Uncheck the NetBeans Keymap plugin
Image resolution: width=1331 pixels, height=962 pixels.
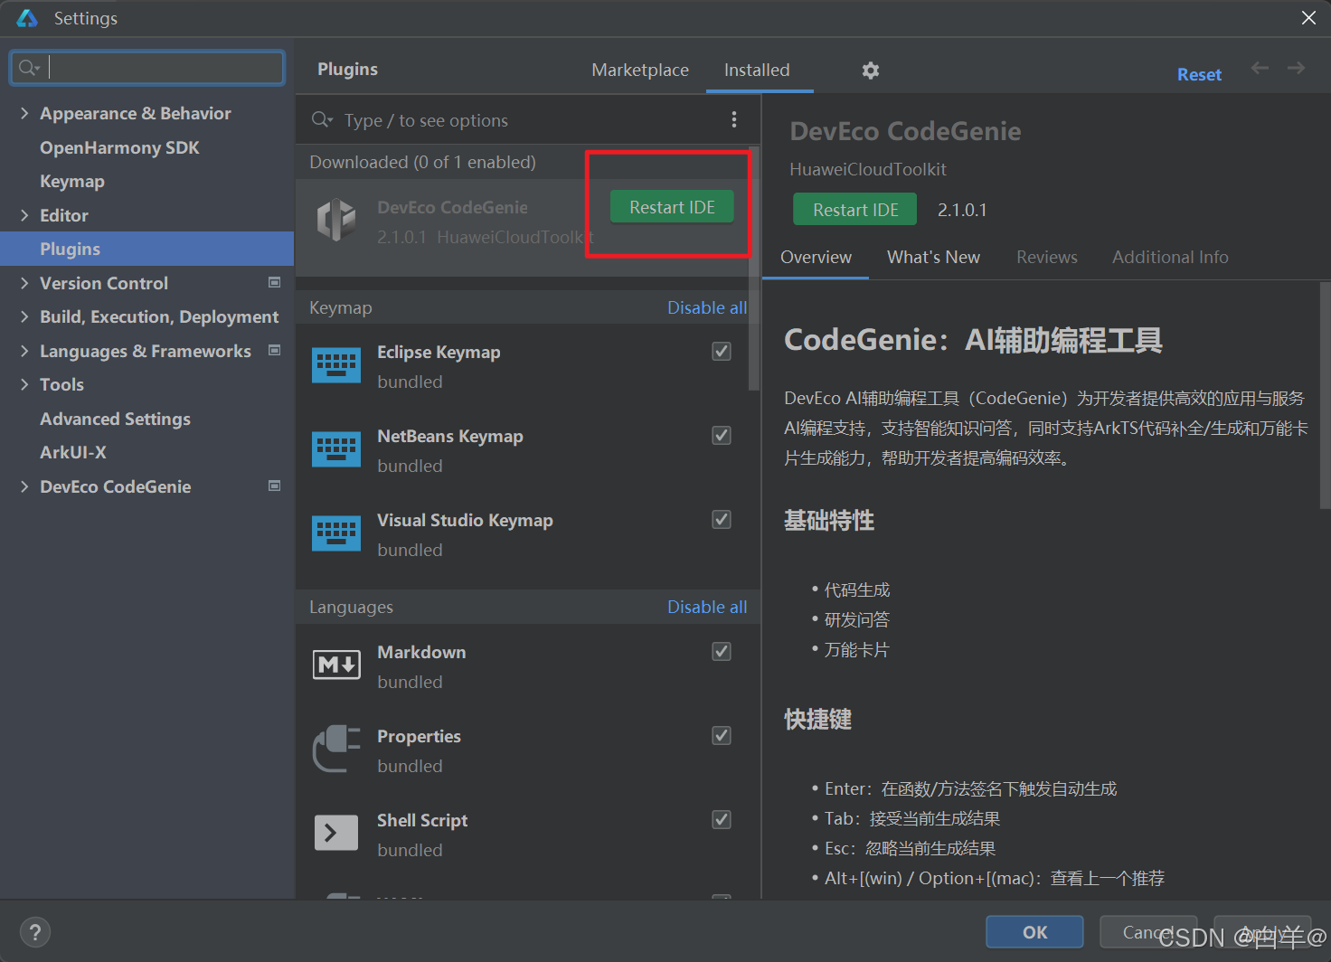coord(721,435)
